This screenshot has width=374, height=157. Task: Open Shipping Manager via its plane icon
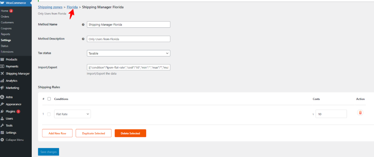click(x=3, y=74)
